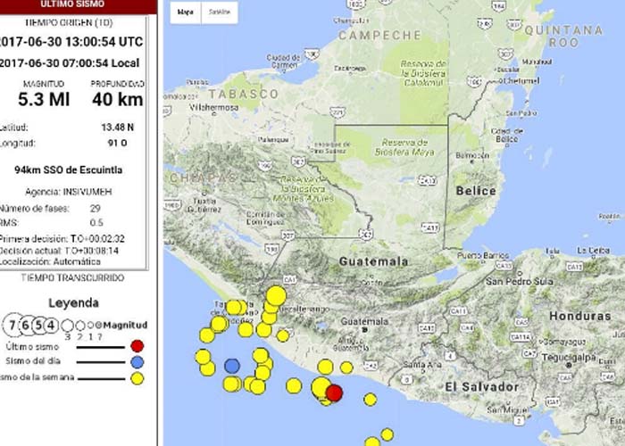This screenshot has height=446, width=625.
Task: Click the largest yellow marker near Quetzaltenango
Action: (276, 296)
